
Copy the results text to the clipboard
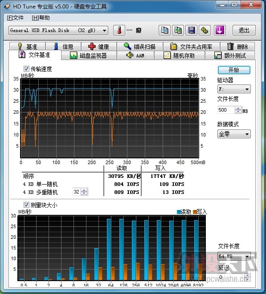point(164,30)
